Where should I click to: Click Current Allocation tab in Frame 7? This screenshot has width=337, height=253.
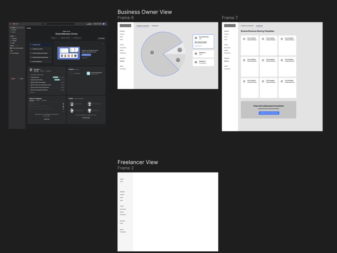pyautogui.click(x=247, y=26)
